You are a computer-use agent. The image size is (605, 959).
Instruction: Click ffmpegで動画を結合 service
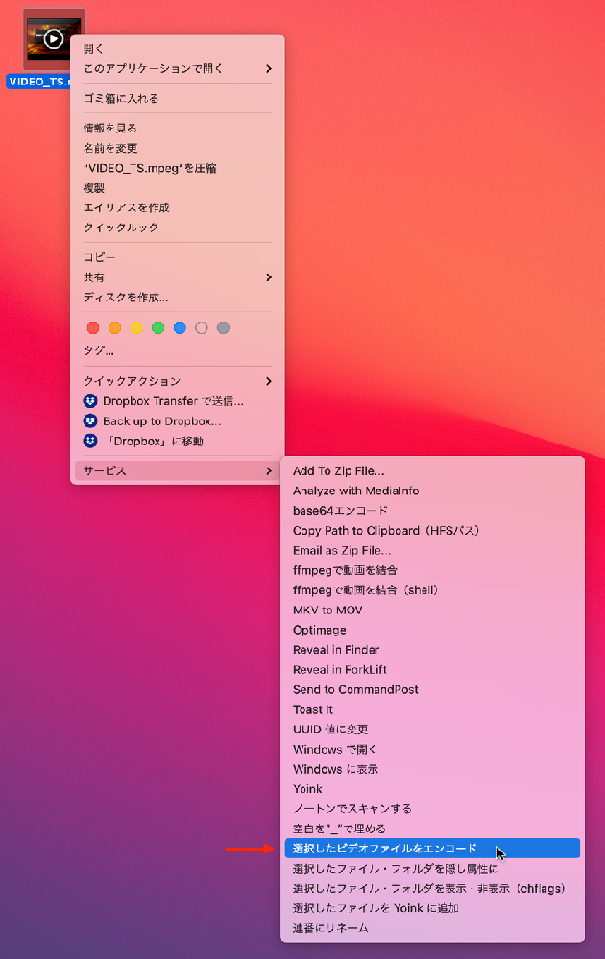tap(432, 570)
